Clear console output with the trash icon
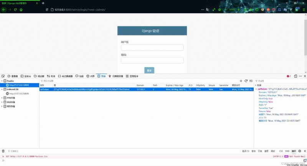 3,151
